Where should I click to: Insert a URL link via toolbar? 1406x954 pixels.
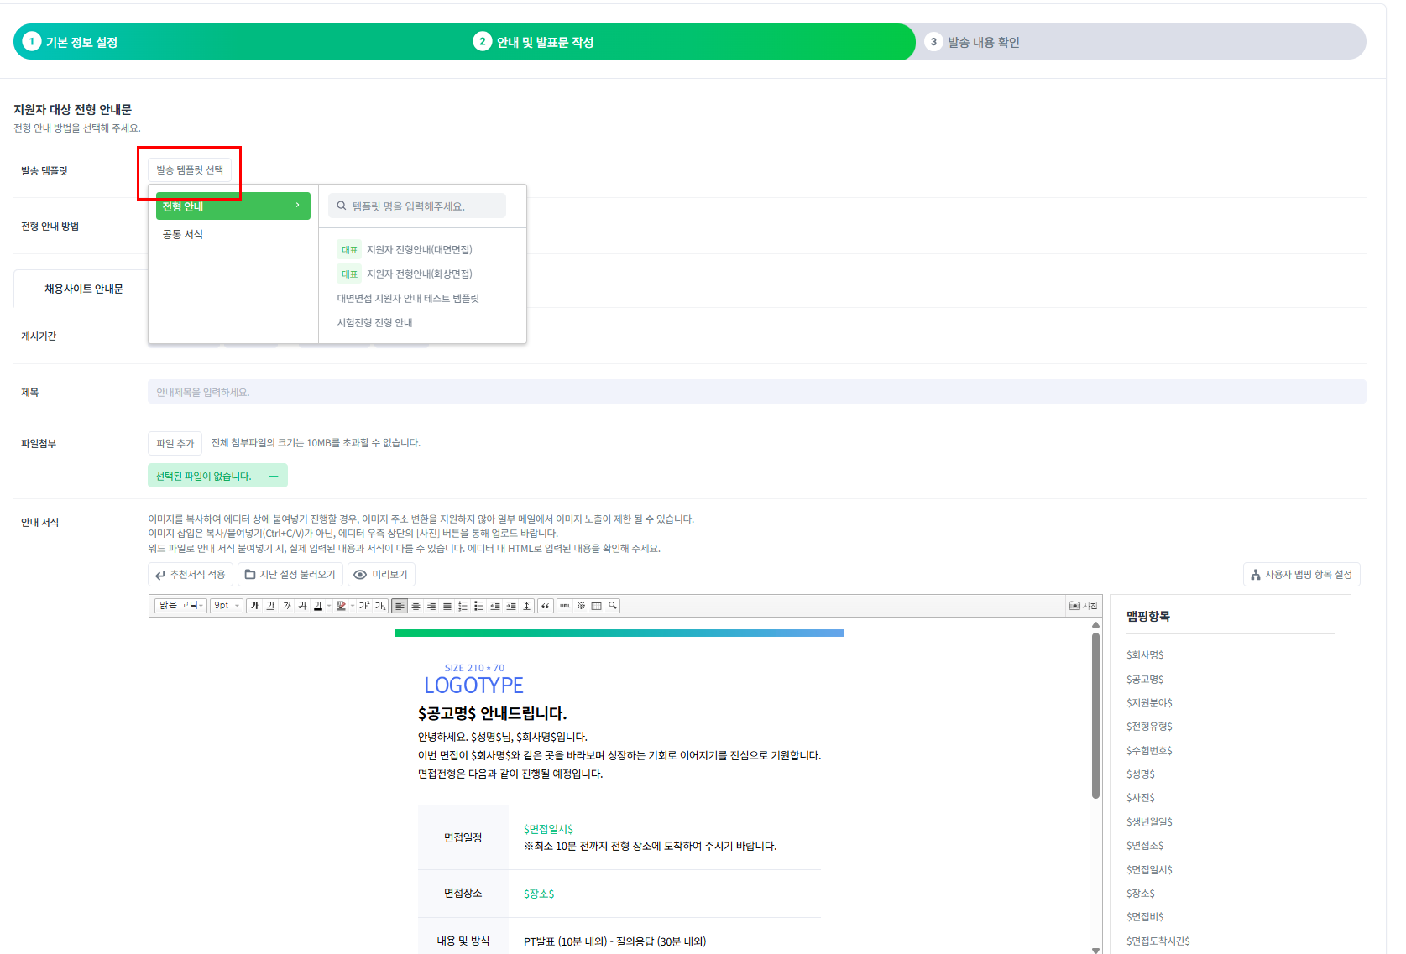pyautogui.click(x=565, y=606)
